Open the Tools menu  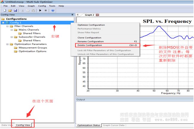[52, 6]
